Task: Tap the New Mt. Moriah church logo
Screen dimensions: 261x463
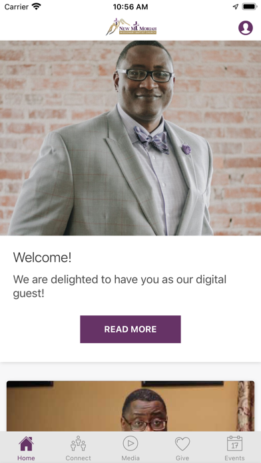Action: (131, 27)
